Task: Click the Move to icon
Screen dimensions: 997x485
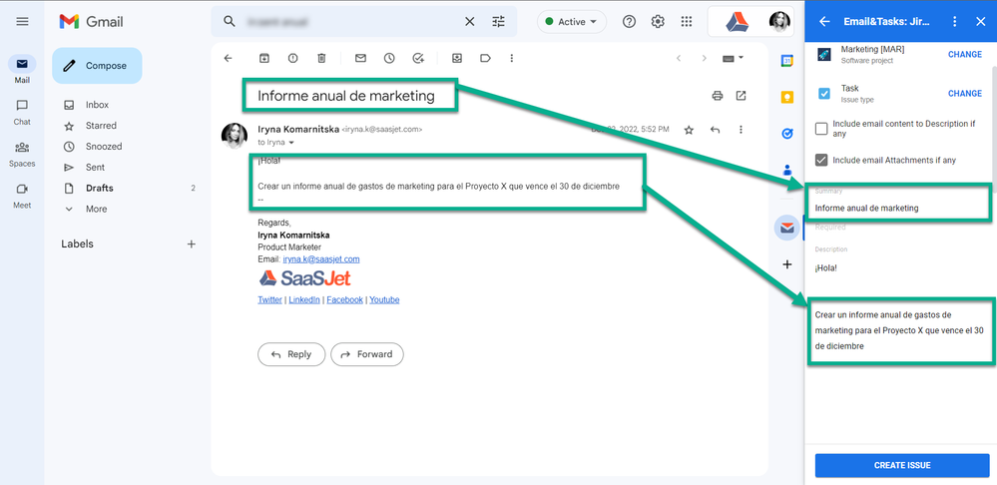Action: coord(457,59)
